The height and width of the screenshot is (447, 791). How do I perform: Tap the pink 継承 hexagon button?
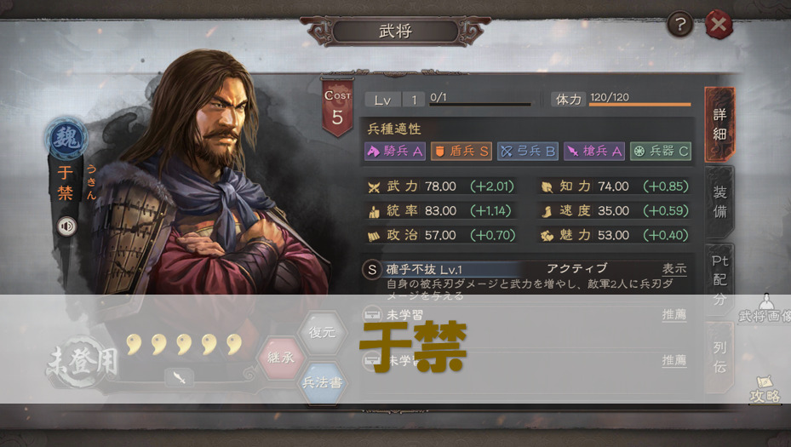[280, 358]
